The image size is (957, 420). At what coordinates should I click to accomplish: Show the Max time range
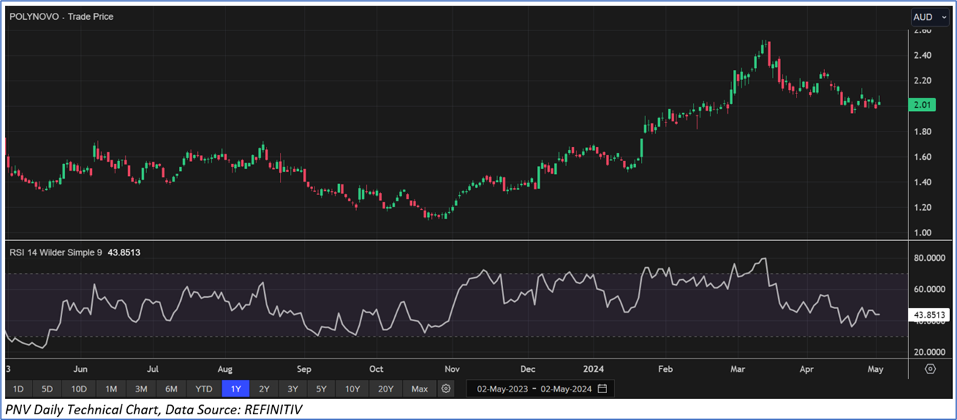419,389
